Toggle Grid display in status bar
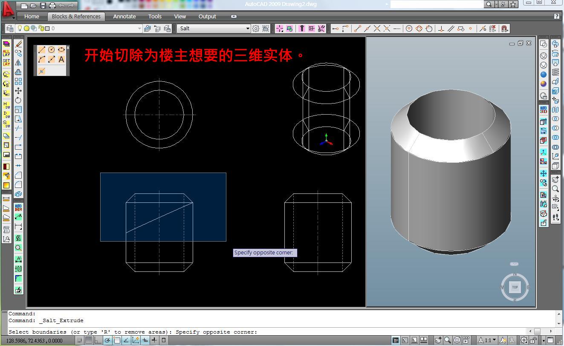This screenshot has height=346, width=564. 89,340
